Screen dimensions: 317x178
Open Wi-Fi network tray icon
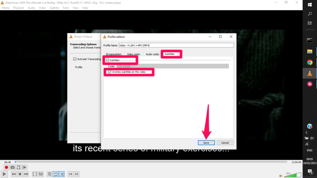[307, 144]
